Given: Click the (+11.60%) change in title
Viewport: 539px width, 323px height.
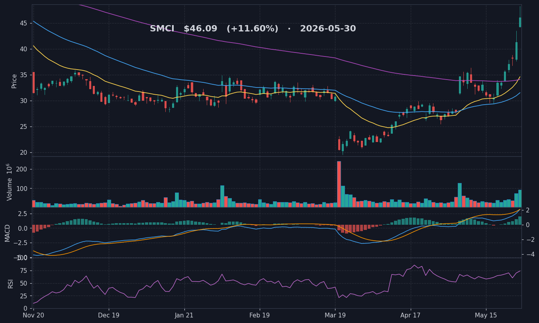Looking at the screenshot, I should pos(252,29).
